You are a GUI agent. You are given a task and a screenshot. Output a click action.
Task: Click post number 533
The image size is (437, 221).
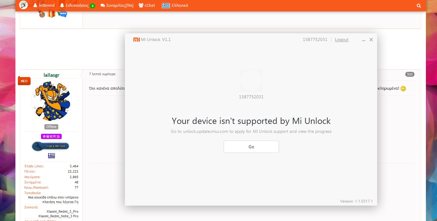pyautogui.click(x=410, y=74)
